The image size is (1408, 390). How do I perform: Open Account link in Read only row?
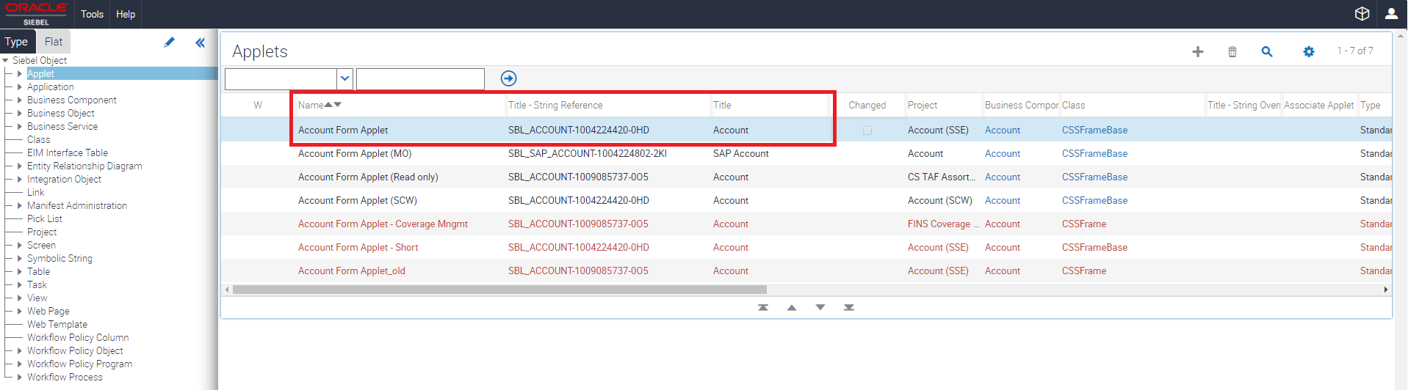click(1003, 177)
